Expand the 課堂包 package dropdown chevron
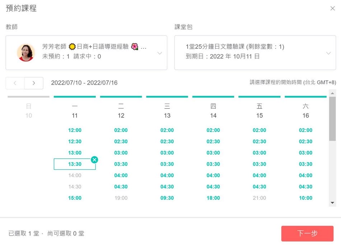The height and width of the screenshot is (245, 341). [x=328, y=53]
